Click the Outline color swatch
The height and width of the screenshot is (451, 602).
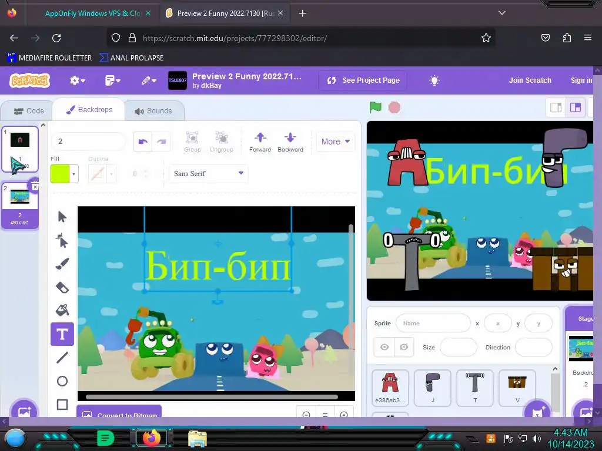(x=98, y=174)
